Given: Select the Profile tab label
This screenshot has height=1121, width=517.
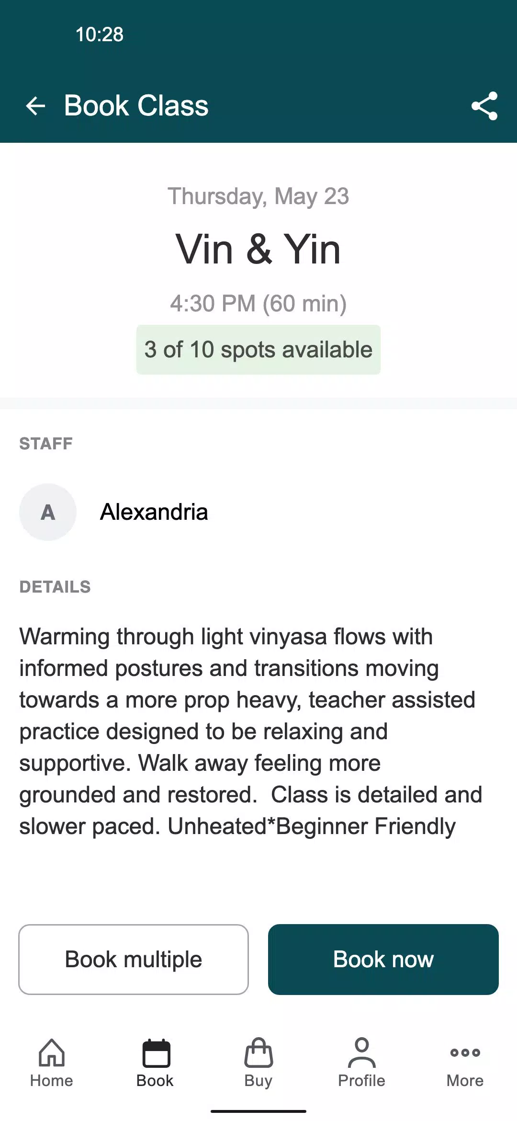Looking at the screenshot, I should point(362,1081).
